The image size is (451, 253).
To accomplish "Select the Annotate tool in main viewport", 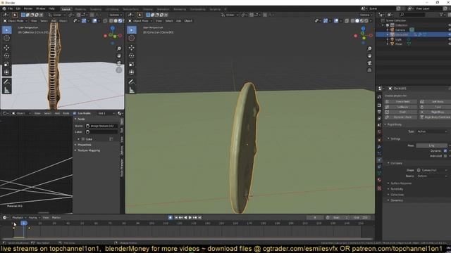I will pos(132,82).
